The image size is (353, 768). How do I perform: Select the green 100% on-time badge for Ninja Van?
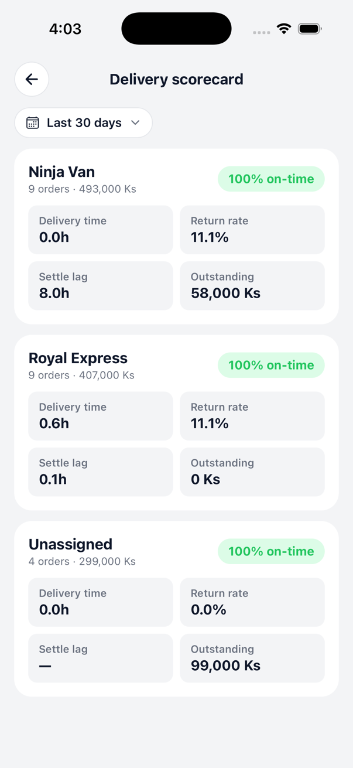(x=271, y=179)
